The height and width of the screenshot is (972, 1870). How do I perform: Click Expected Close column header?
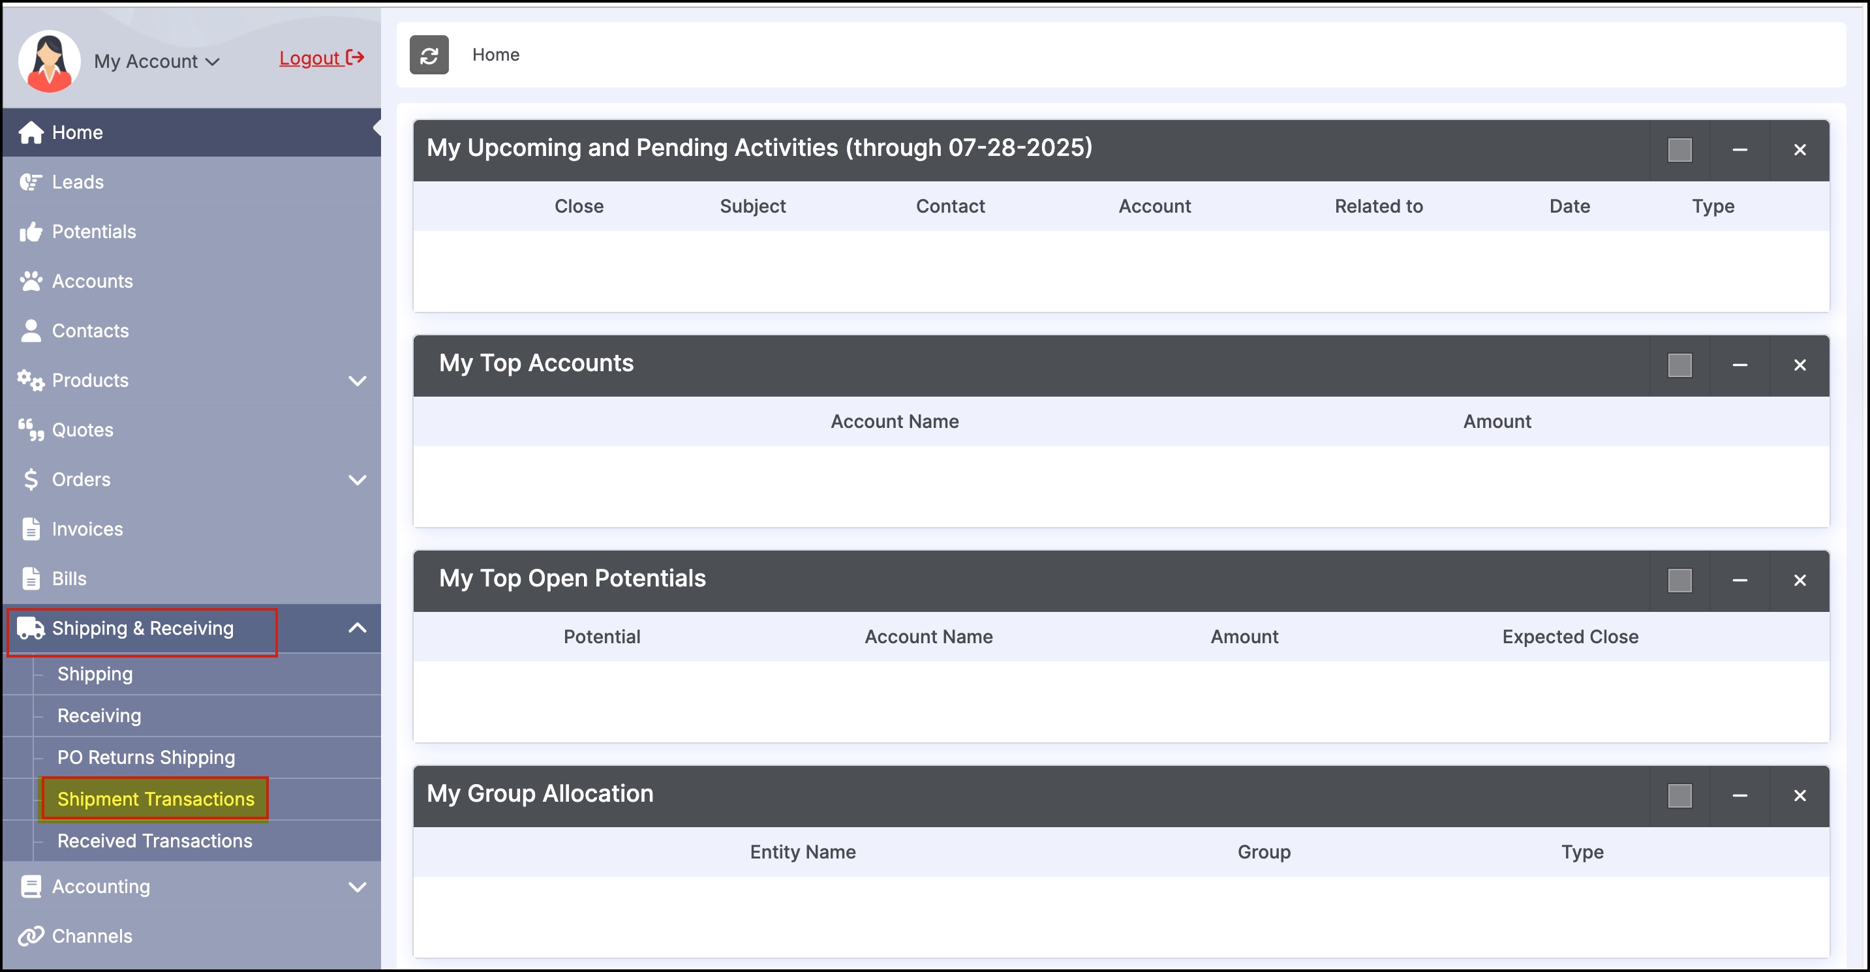pyautogui.click(x=1571, y=637)
